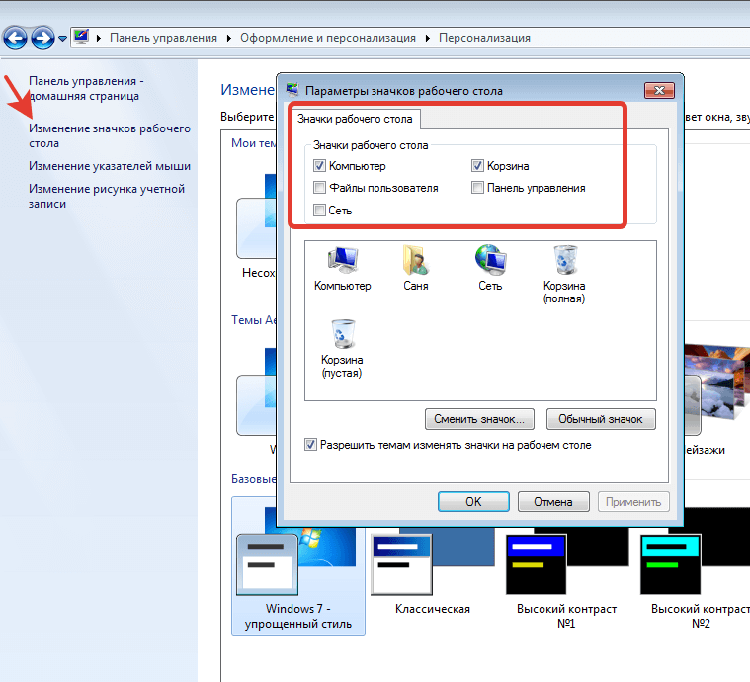Select Высокий контраст №1 theme
The image size is (750, 682).
click(x=567, y=576)
